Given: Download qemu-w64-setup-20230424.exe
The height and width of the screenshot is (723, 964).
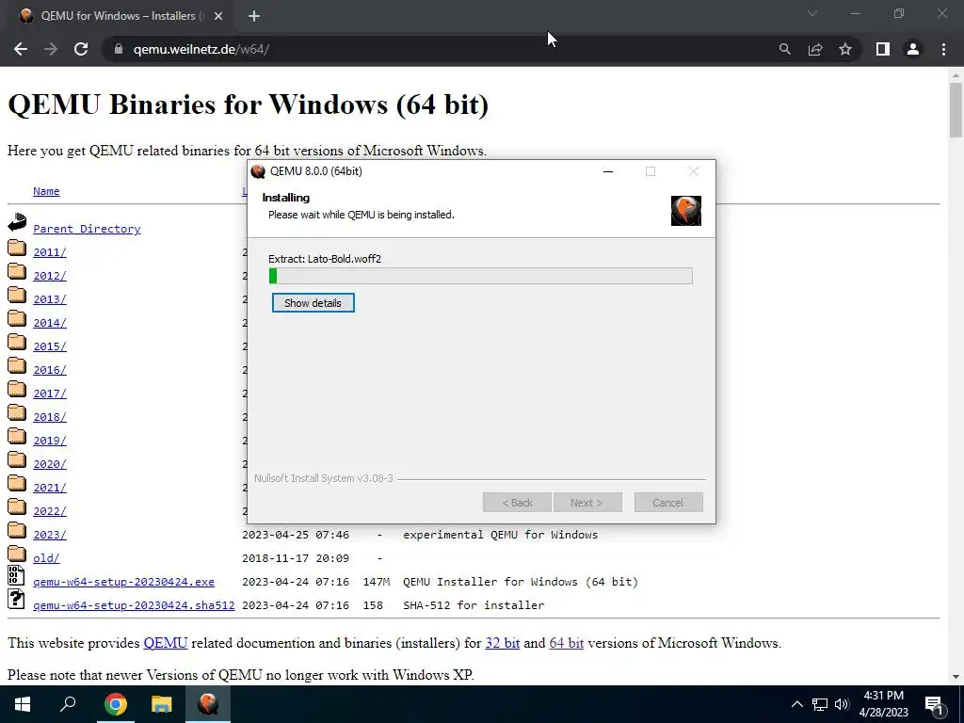Looking at the screenshot, I should tap(123, 582).
